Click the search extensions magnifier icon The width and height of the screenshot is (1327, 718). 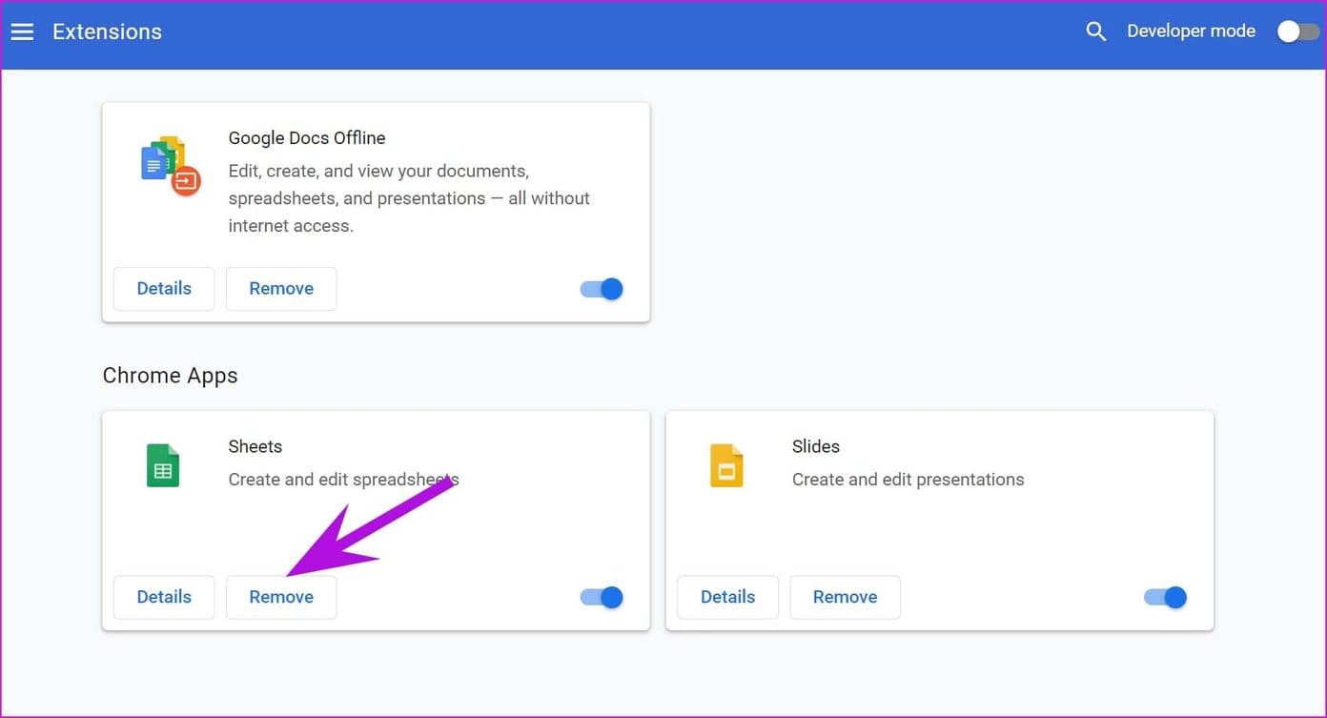(1096, 31)
